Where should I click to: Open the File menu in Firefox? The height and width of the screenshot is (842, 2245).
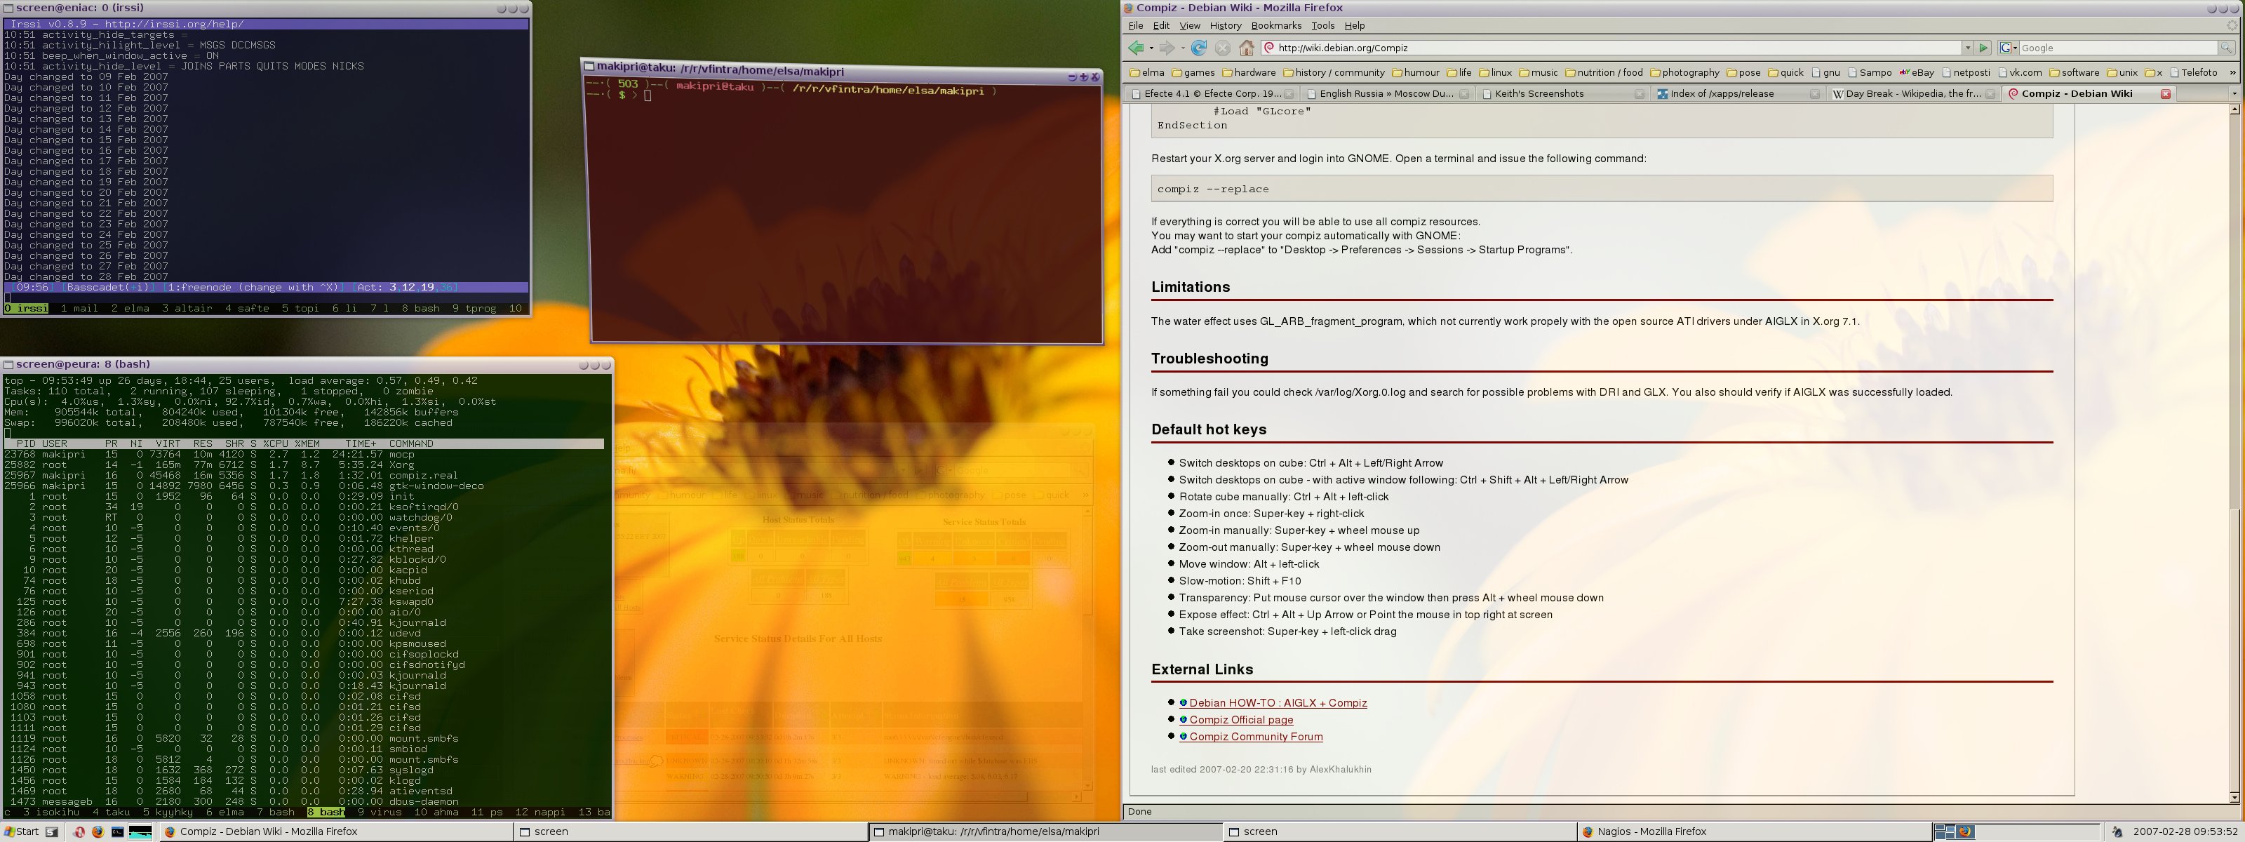(1136, 26)
